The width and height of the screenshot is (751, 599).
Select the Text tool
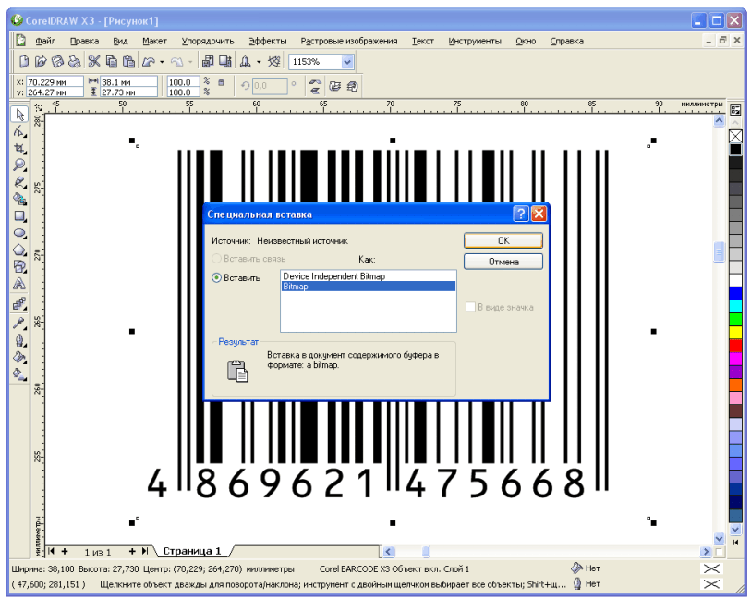pos(19,284)
